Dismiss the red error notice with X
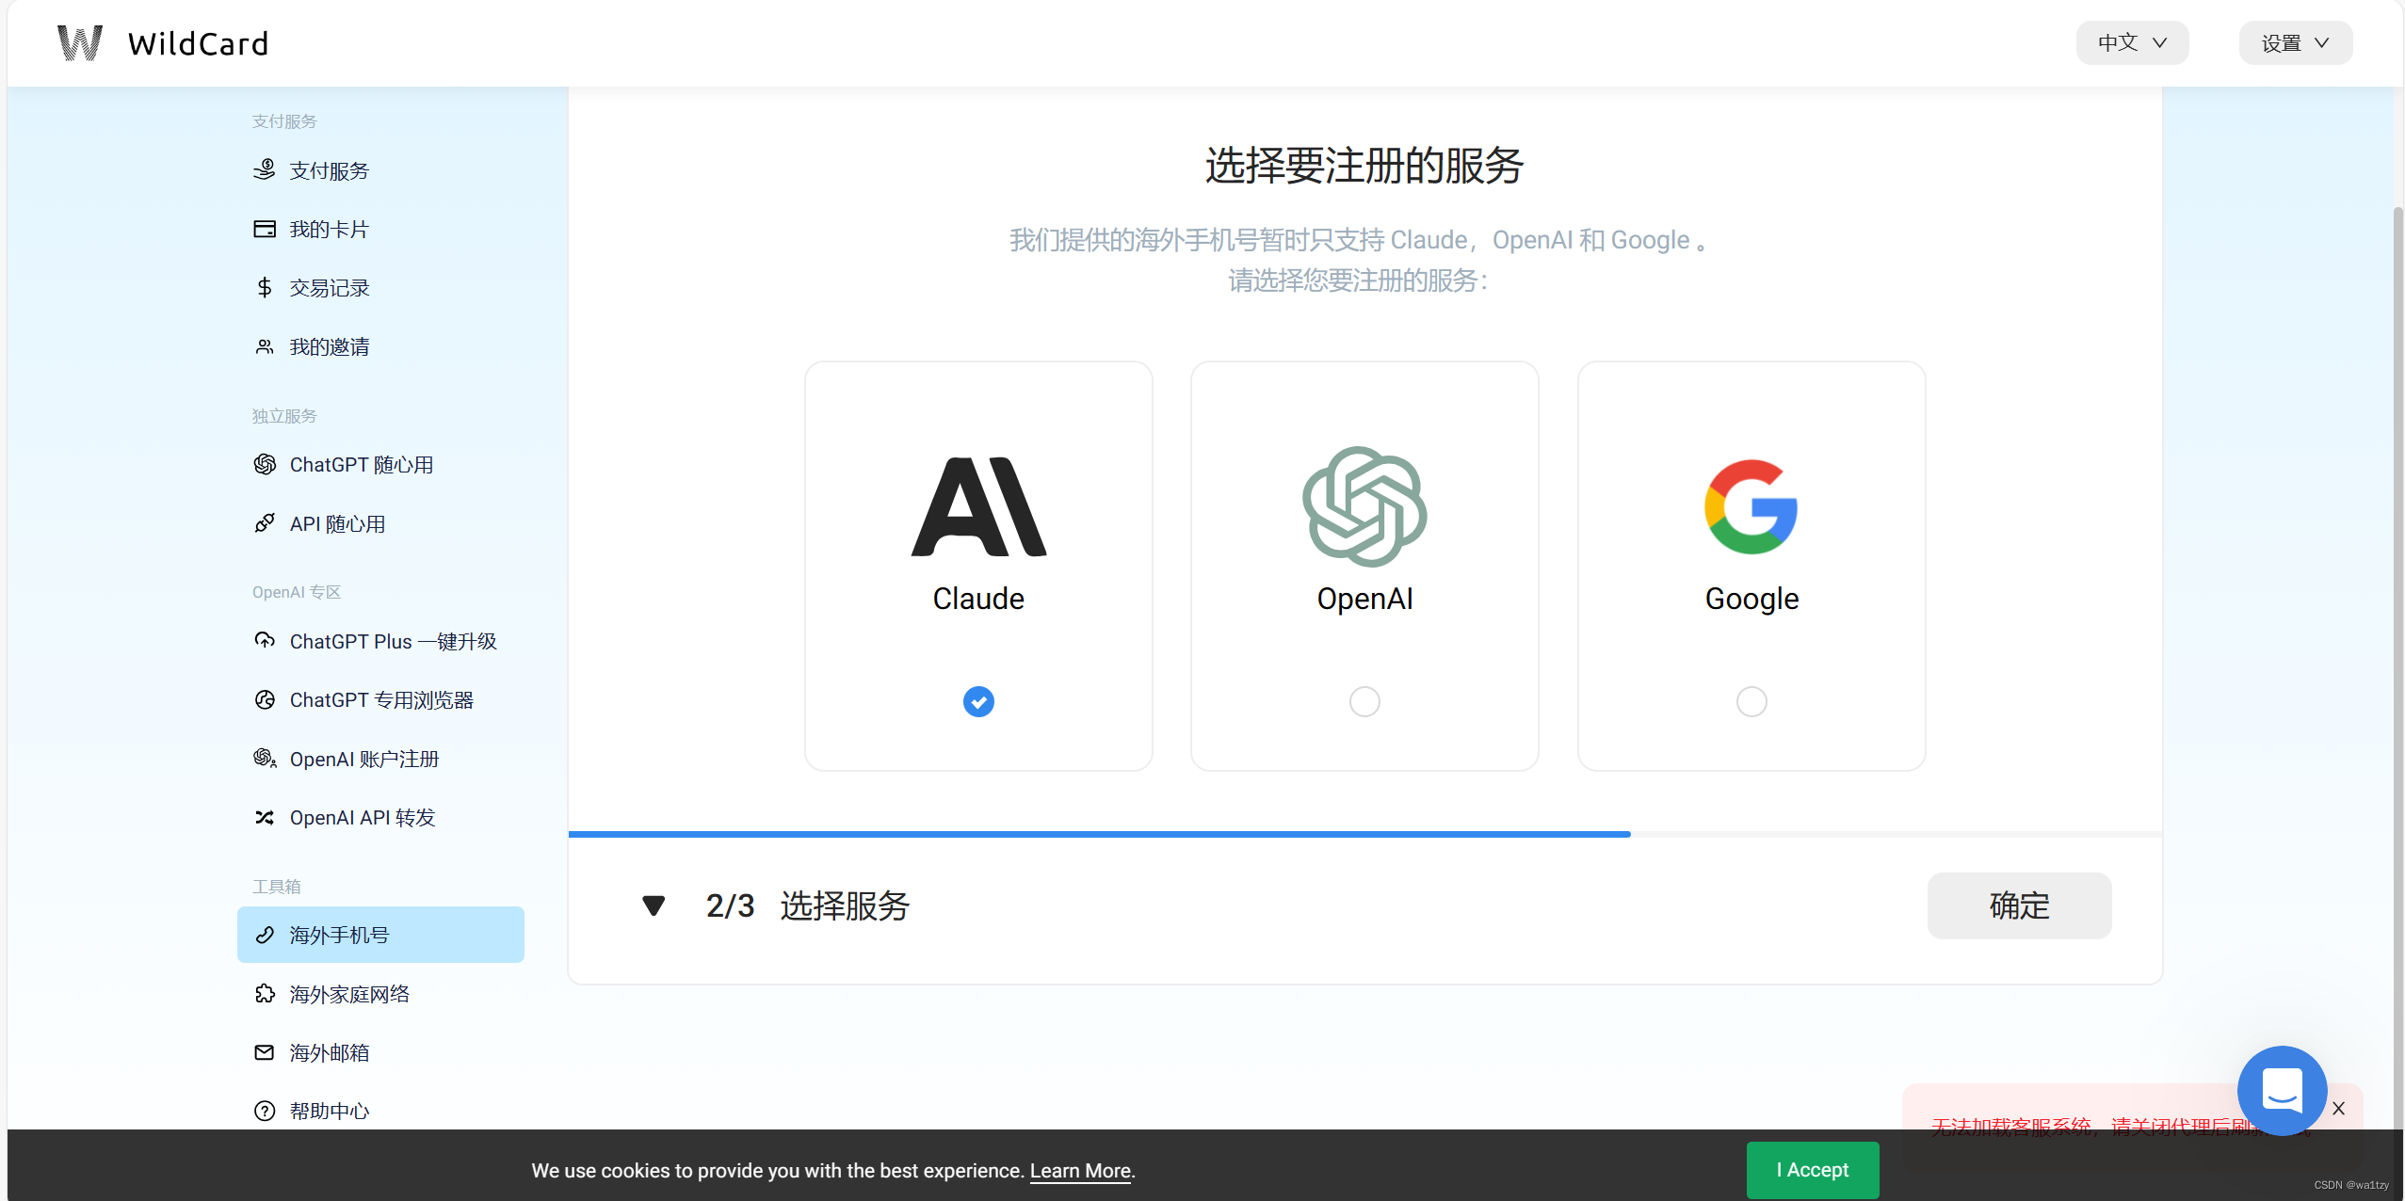 pyautogui.click(x=2338, y=1109)
